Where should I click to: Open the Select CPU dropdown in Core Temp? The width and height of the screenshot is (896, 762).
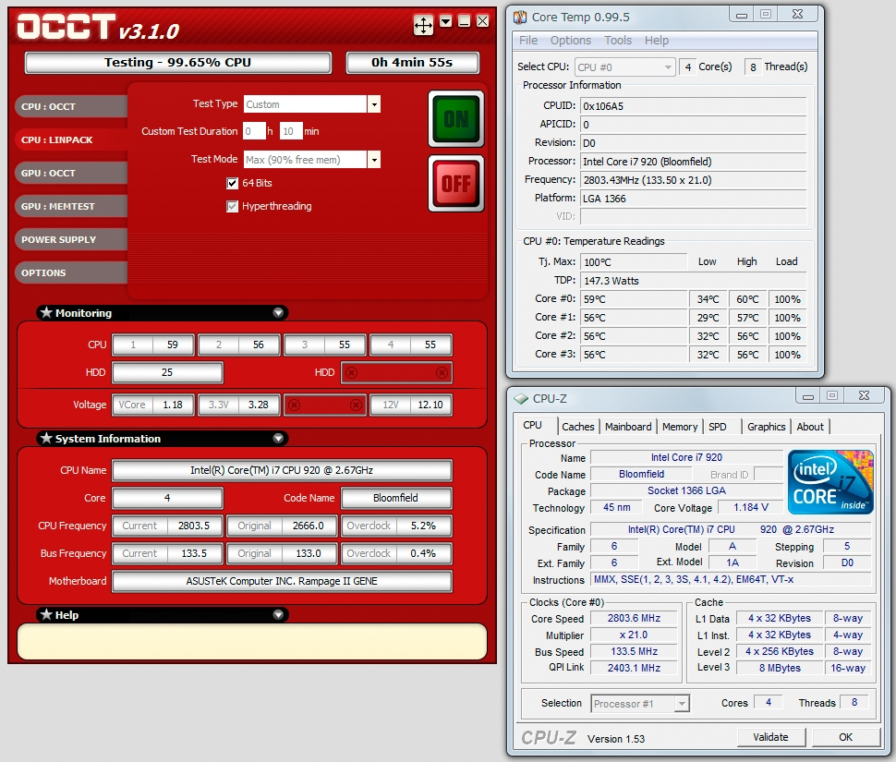pyautogui.click(x=625, y=67)
